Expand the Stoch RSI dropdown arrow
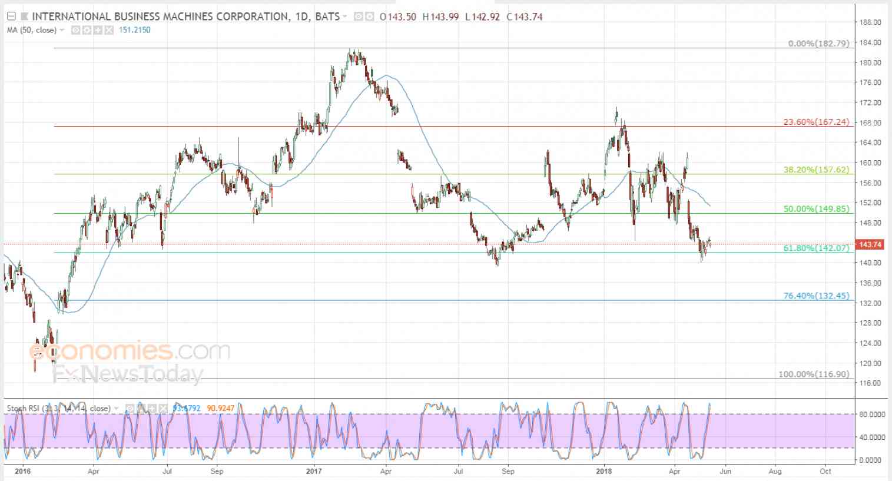Viewport: 892px width, 481px height. click(x=116, y=408)
